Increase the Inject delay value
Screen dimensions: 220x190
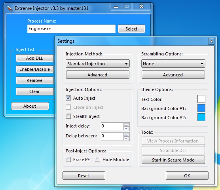point(126,125)
